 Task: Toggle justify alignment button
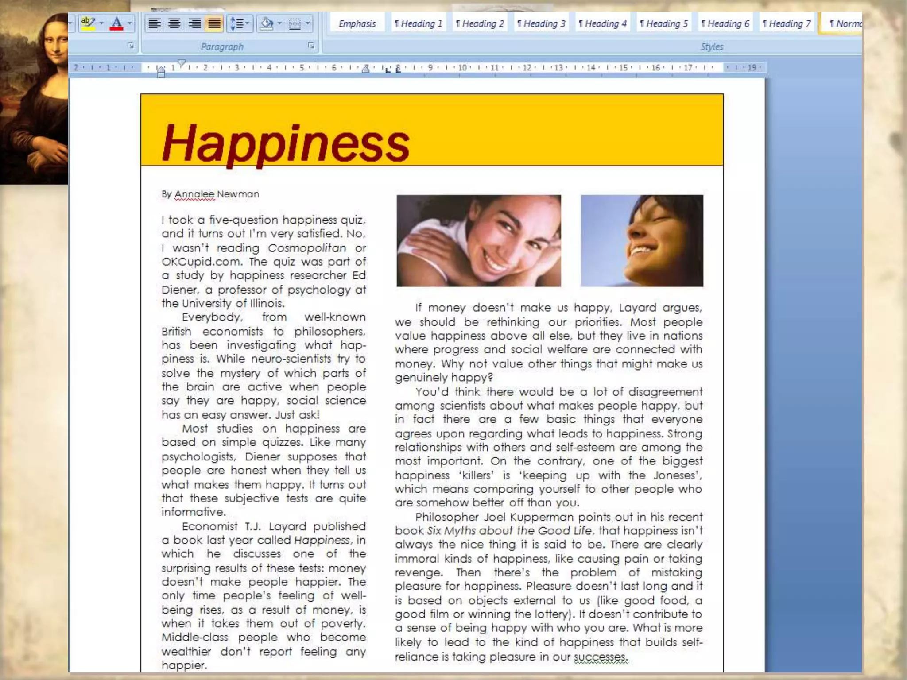click(x=214, y=23)
